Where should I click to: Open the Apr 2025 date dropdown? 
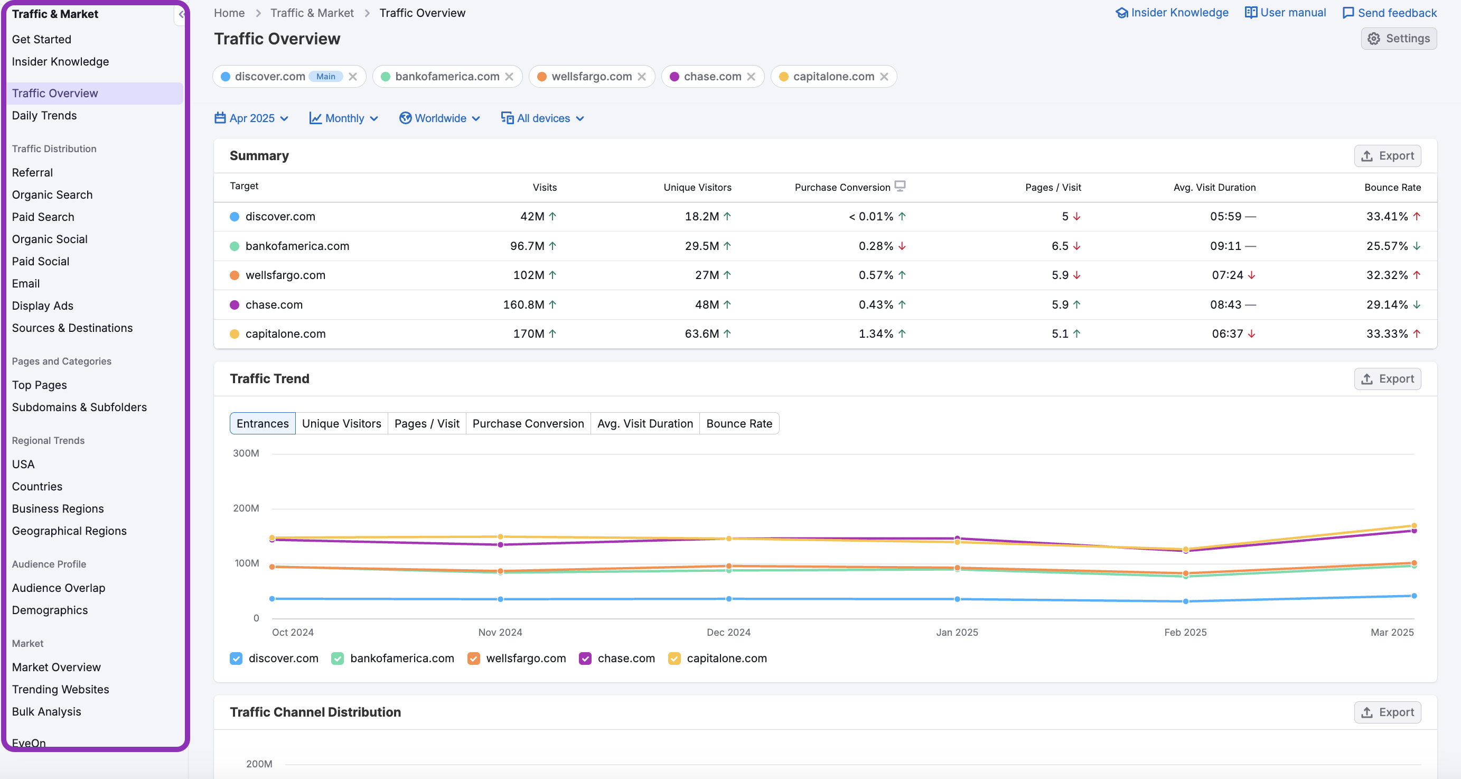coord(252,118)
